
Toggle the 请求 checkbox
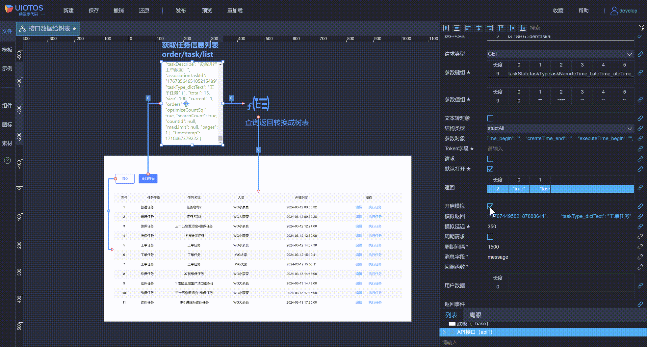490,159
